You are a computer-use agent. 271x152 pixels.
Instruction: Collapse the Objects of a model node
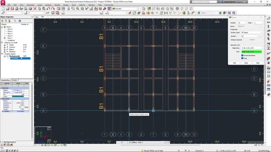point(2,43)
